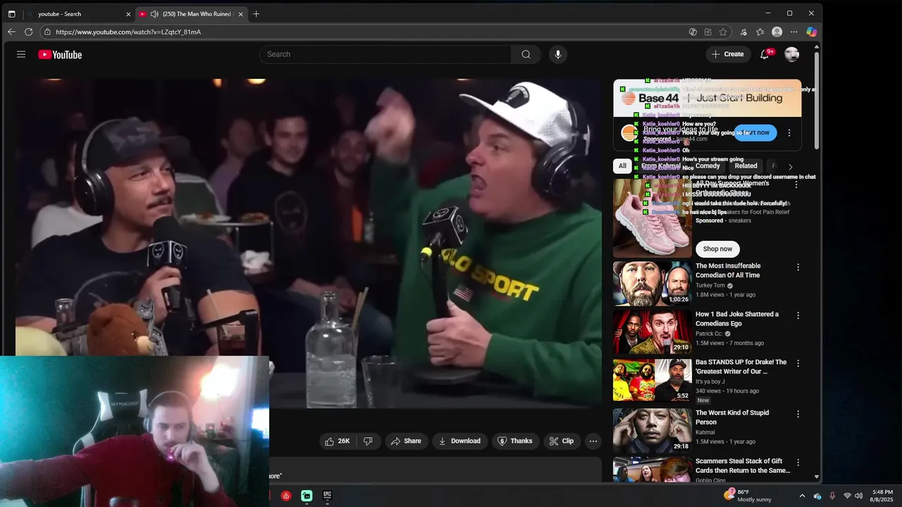Screen dimensions: 902x507
Task: Open clock and date 5:48 PM
Action: pyautogui.click(x=882, y=496)
